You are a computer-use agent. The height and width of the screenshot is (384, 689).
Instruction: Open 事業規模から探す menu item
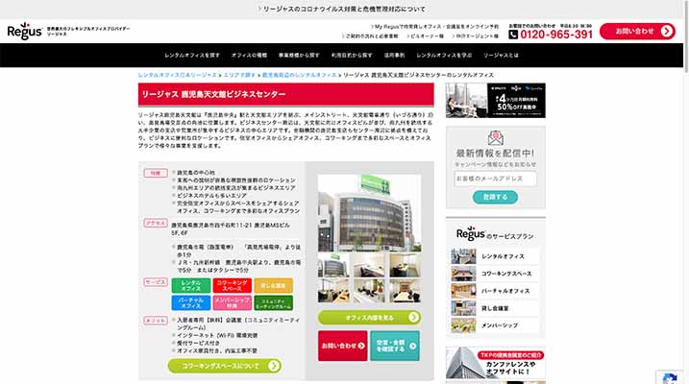pos(299,56)
